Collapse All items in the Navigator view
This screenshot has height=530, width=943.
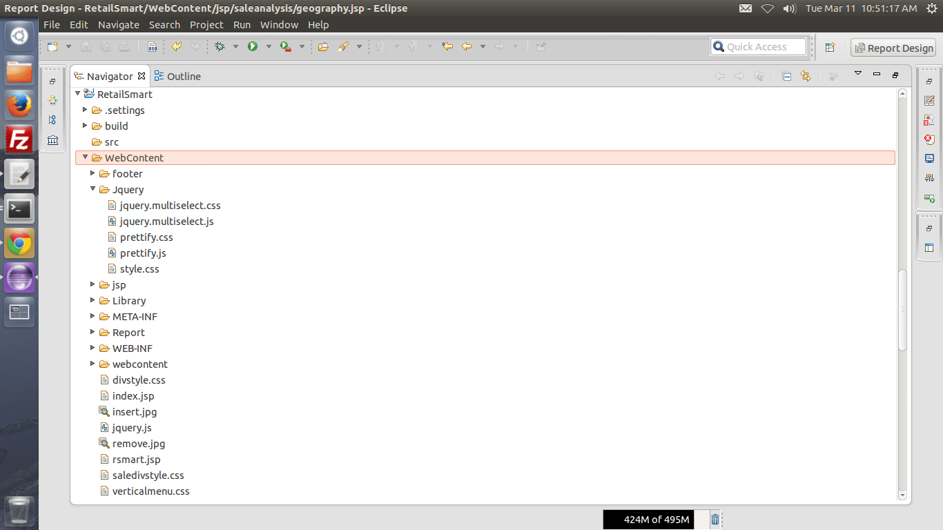[x=787, y=76]
